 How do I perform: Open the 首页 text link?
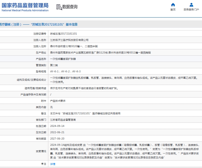click(x=173, y=10)
